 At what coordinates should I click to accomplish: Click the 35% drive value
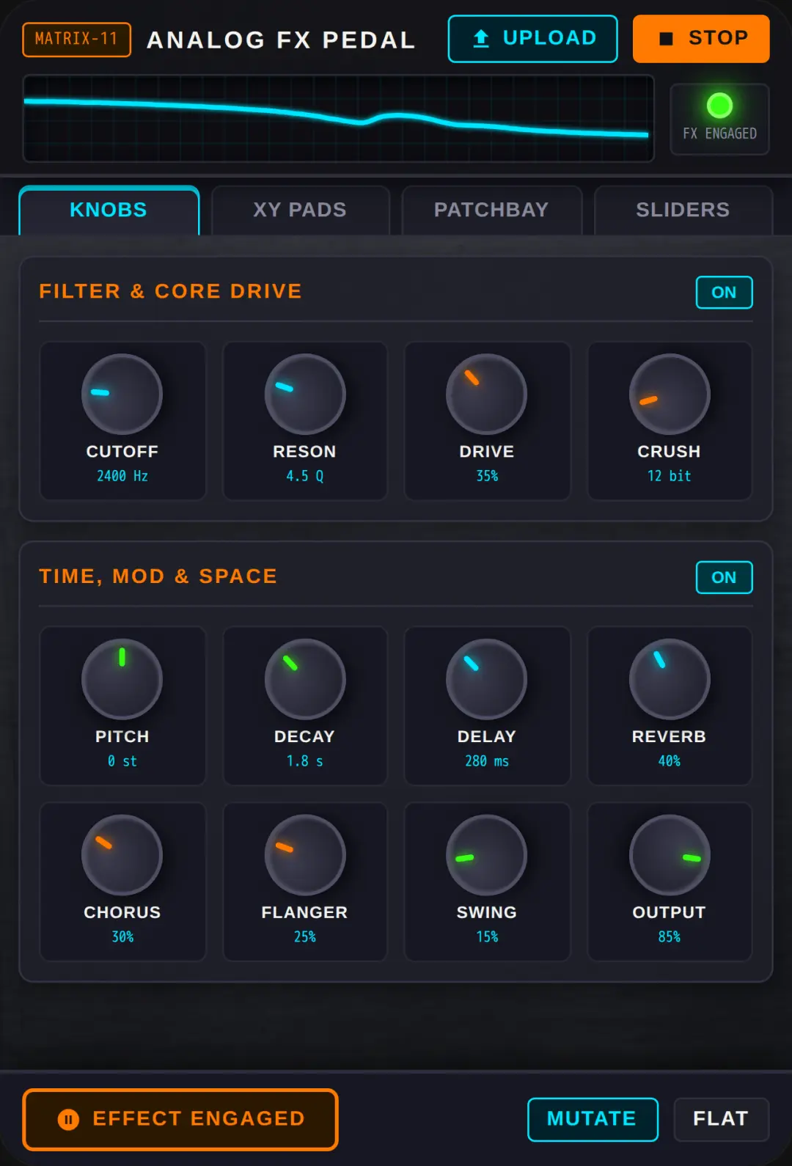coord(487,477)
